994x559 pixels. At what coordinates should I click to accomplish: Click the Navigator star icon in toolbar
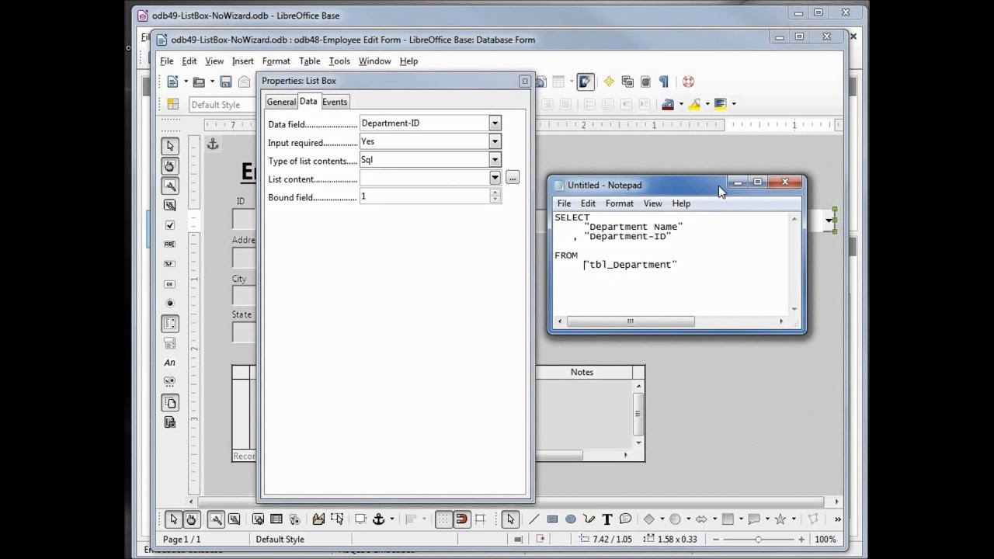point(609,82)
